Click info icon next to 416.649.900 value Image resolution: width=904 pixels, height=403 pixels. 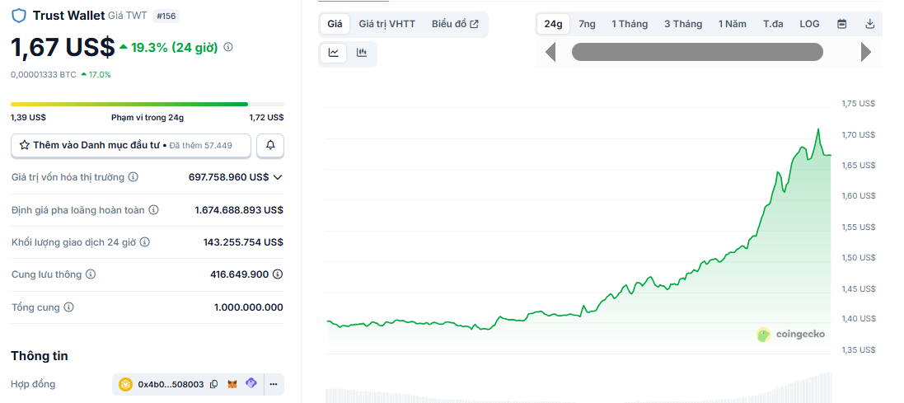(x=278, y=274)
